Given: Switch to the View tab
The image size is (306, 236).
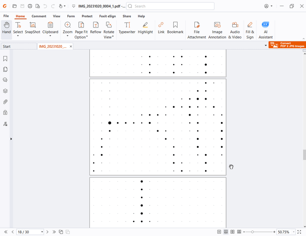Looking at the screenshot, I should 56,16.
